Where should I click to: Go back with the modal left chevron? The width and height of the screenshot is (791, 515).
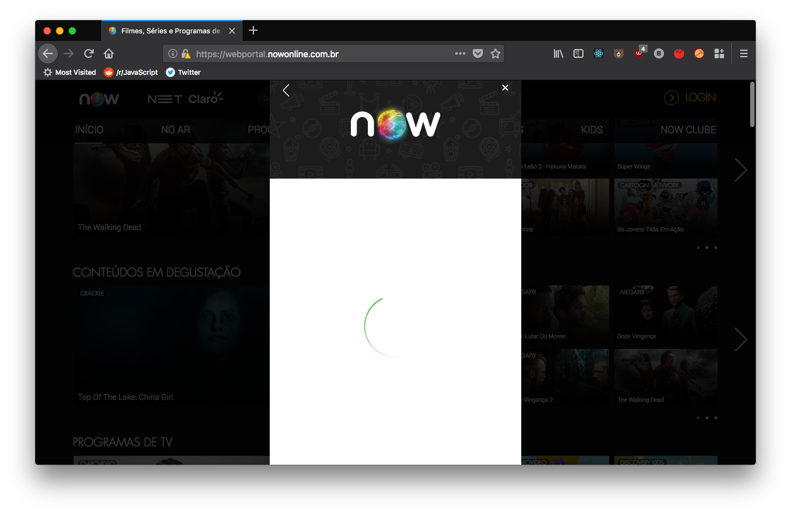click(286, 90)
